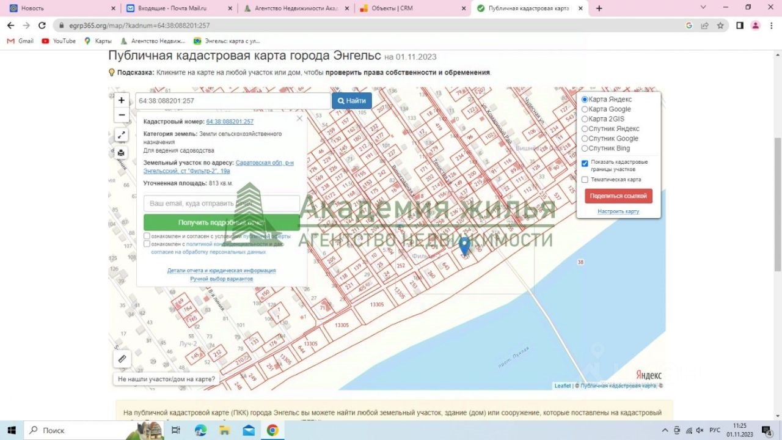The image size is (782, 440).
Task: Click Поделиться ссылкой button
Action: (618, 196)
